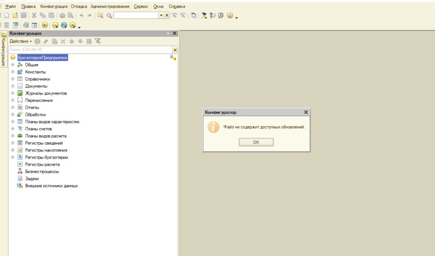This screenshot has height=256, width=435.
Task: Click the pencil Edit icon
Action: point(46,41)
